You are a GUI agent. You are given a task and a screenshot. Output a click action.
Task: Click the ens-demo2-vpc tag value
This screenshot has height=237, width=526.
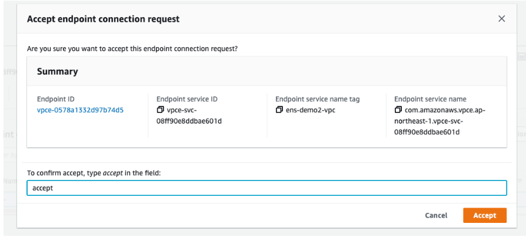[x=310, y=110]
